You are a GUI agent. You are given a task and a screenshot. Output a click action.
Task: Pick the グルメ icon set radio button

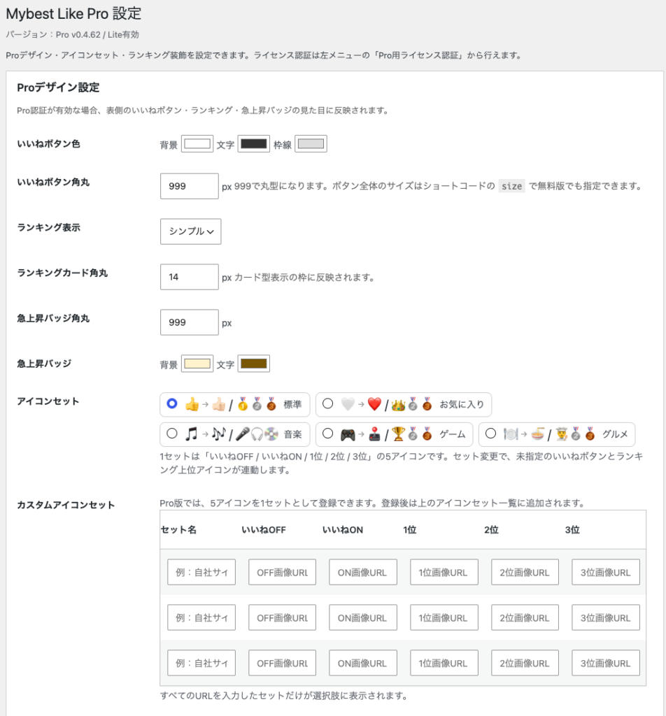[x=490, y=434]
